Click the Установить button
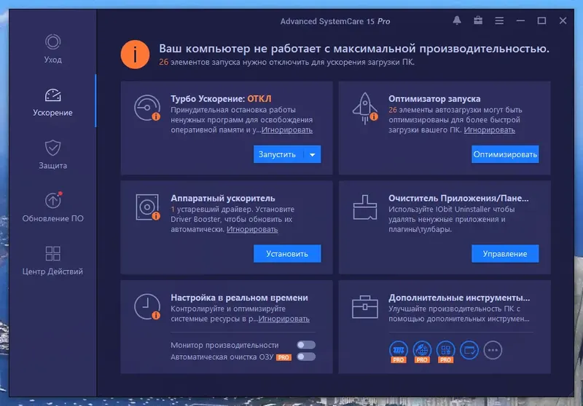Viewport: 583px width, 406px height. point(287,254)
